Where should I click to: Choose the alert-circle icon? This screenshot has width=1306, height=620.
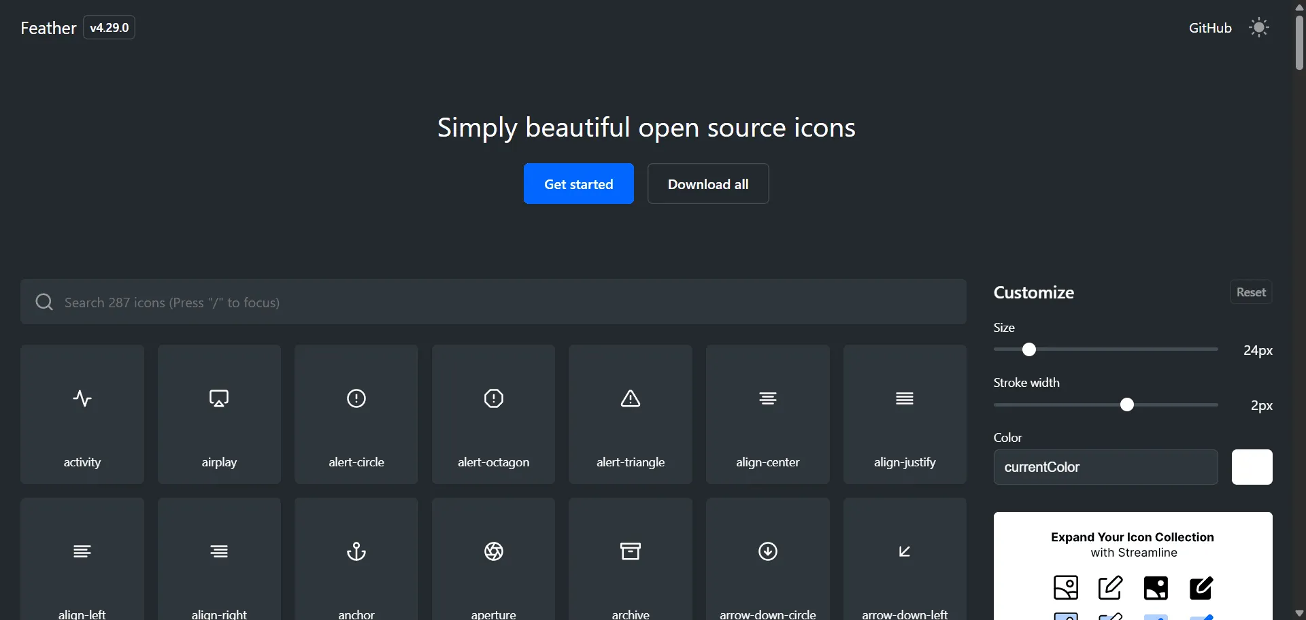[x=356, y=414]
